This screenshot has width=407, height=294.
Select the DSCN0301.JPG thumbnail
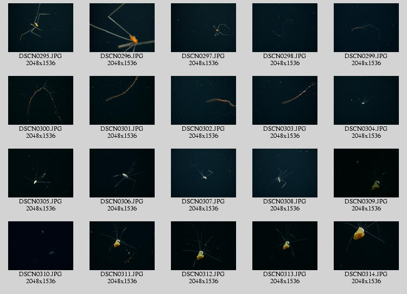pyautogui.click(x=122, y=100)
